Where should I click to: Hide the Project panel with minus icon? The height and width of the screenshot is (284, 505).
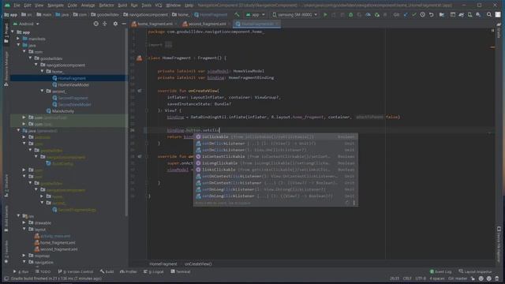[x=124, y=24]
